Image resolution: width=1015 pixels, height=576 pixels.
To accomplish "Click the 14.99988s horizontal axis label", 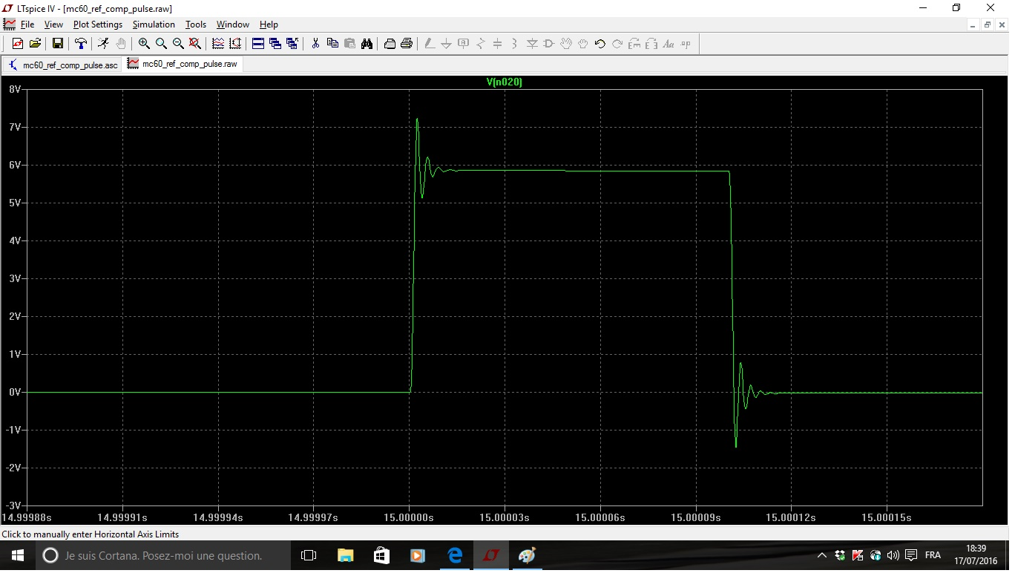I will pos(27,517).
